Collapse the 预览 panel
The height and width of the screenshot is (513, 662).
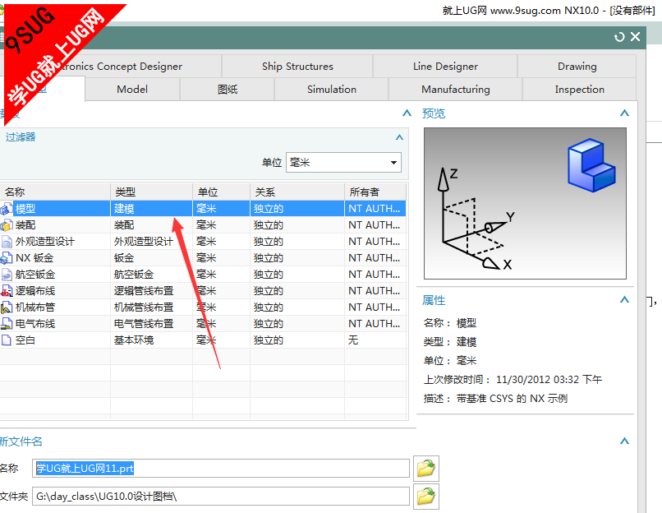(x=624, y=113)
